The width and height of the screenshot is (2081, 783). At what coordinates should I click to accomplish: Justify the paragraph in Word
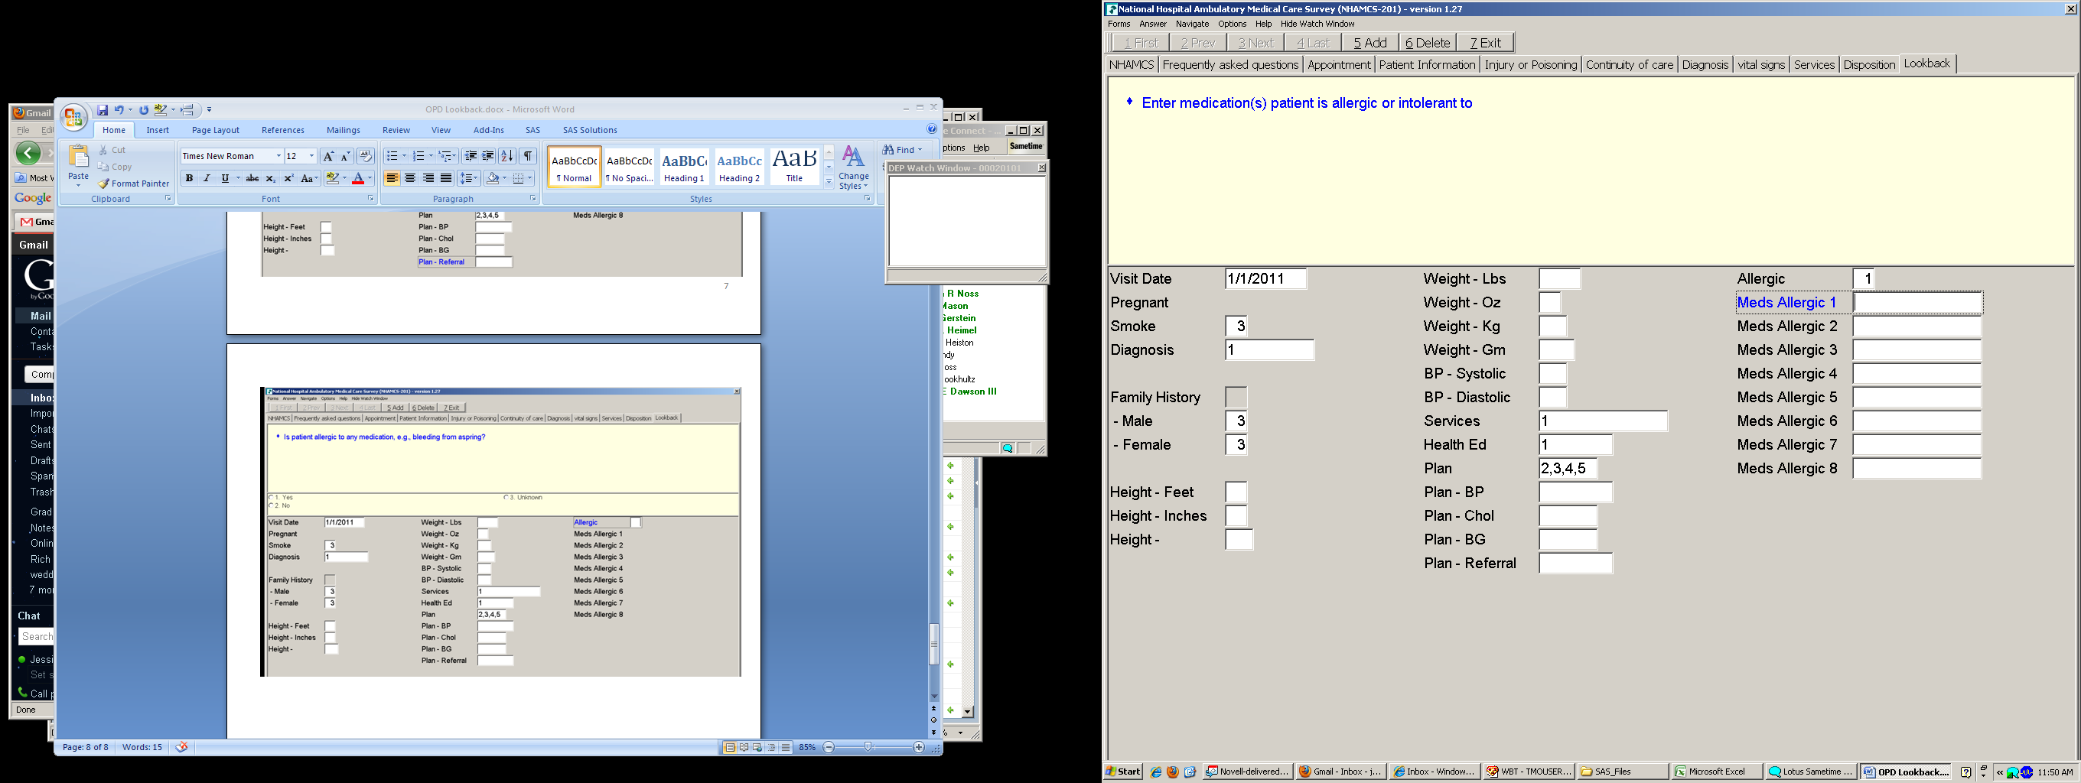[x=446, y=178]
